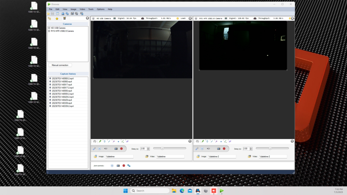Viewport: 347px width, 195px height.
Task: Open camera settings wrench on left capture screen
Action: [94, 148]
